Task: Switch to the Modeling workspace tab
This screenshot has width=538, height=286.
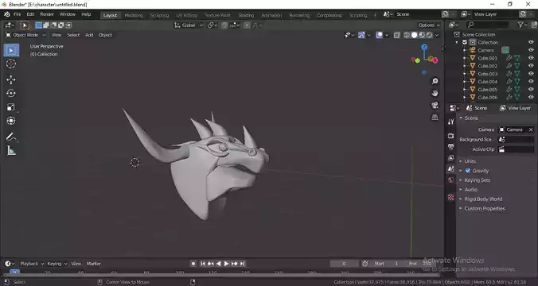Action: pos(134,15)
